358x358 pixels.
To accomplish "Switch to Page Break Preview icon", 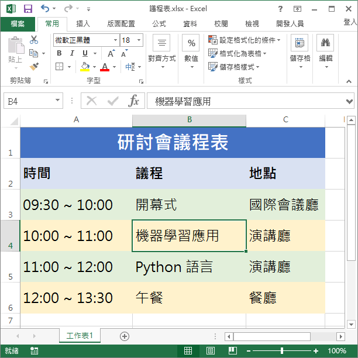I will point(233,351).
